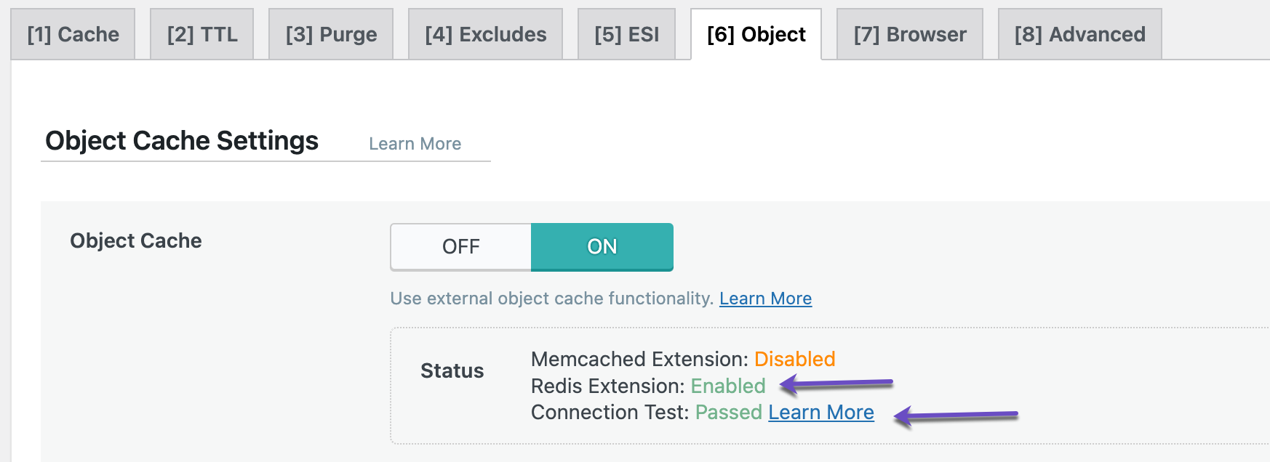Click the Object Cache setting label
Screen dimensions: 1270x462
[136, 241]
